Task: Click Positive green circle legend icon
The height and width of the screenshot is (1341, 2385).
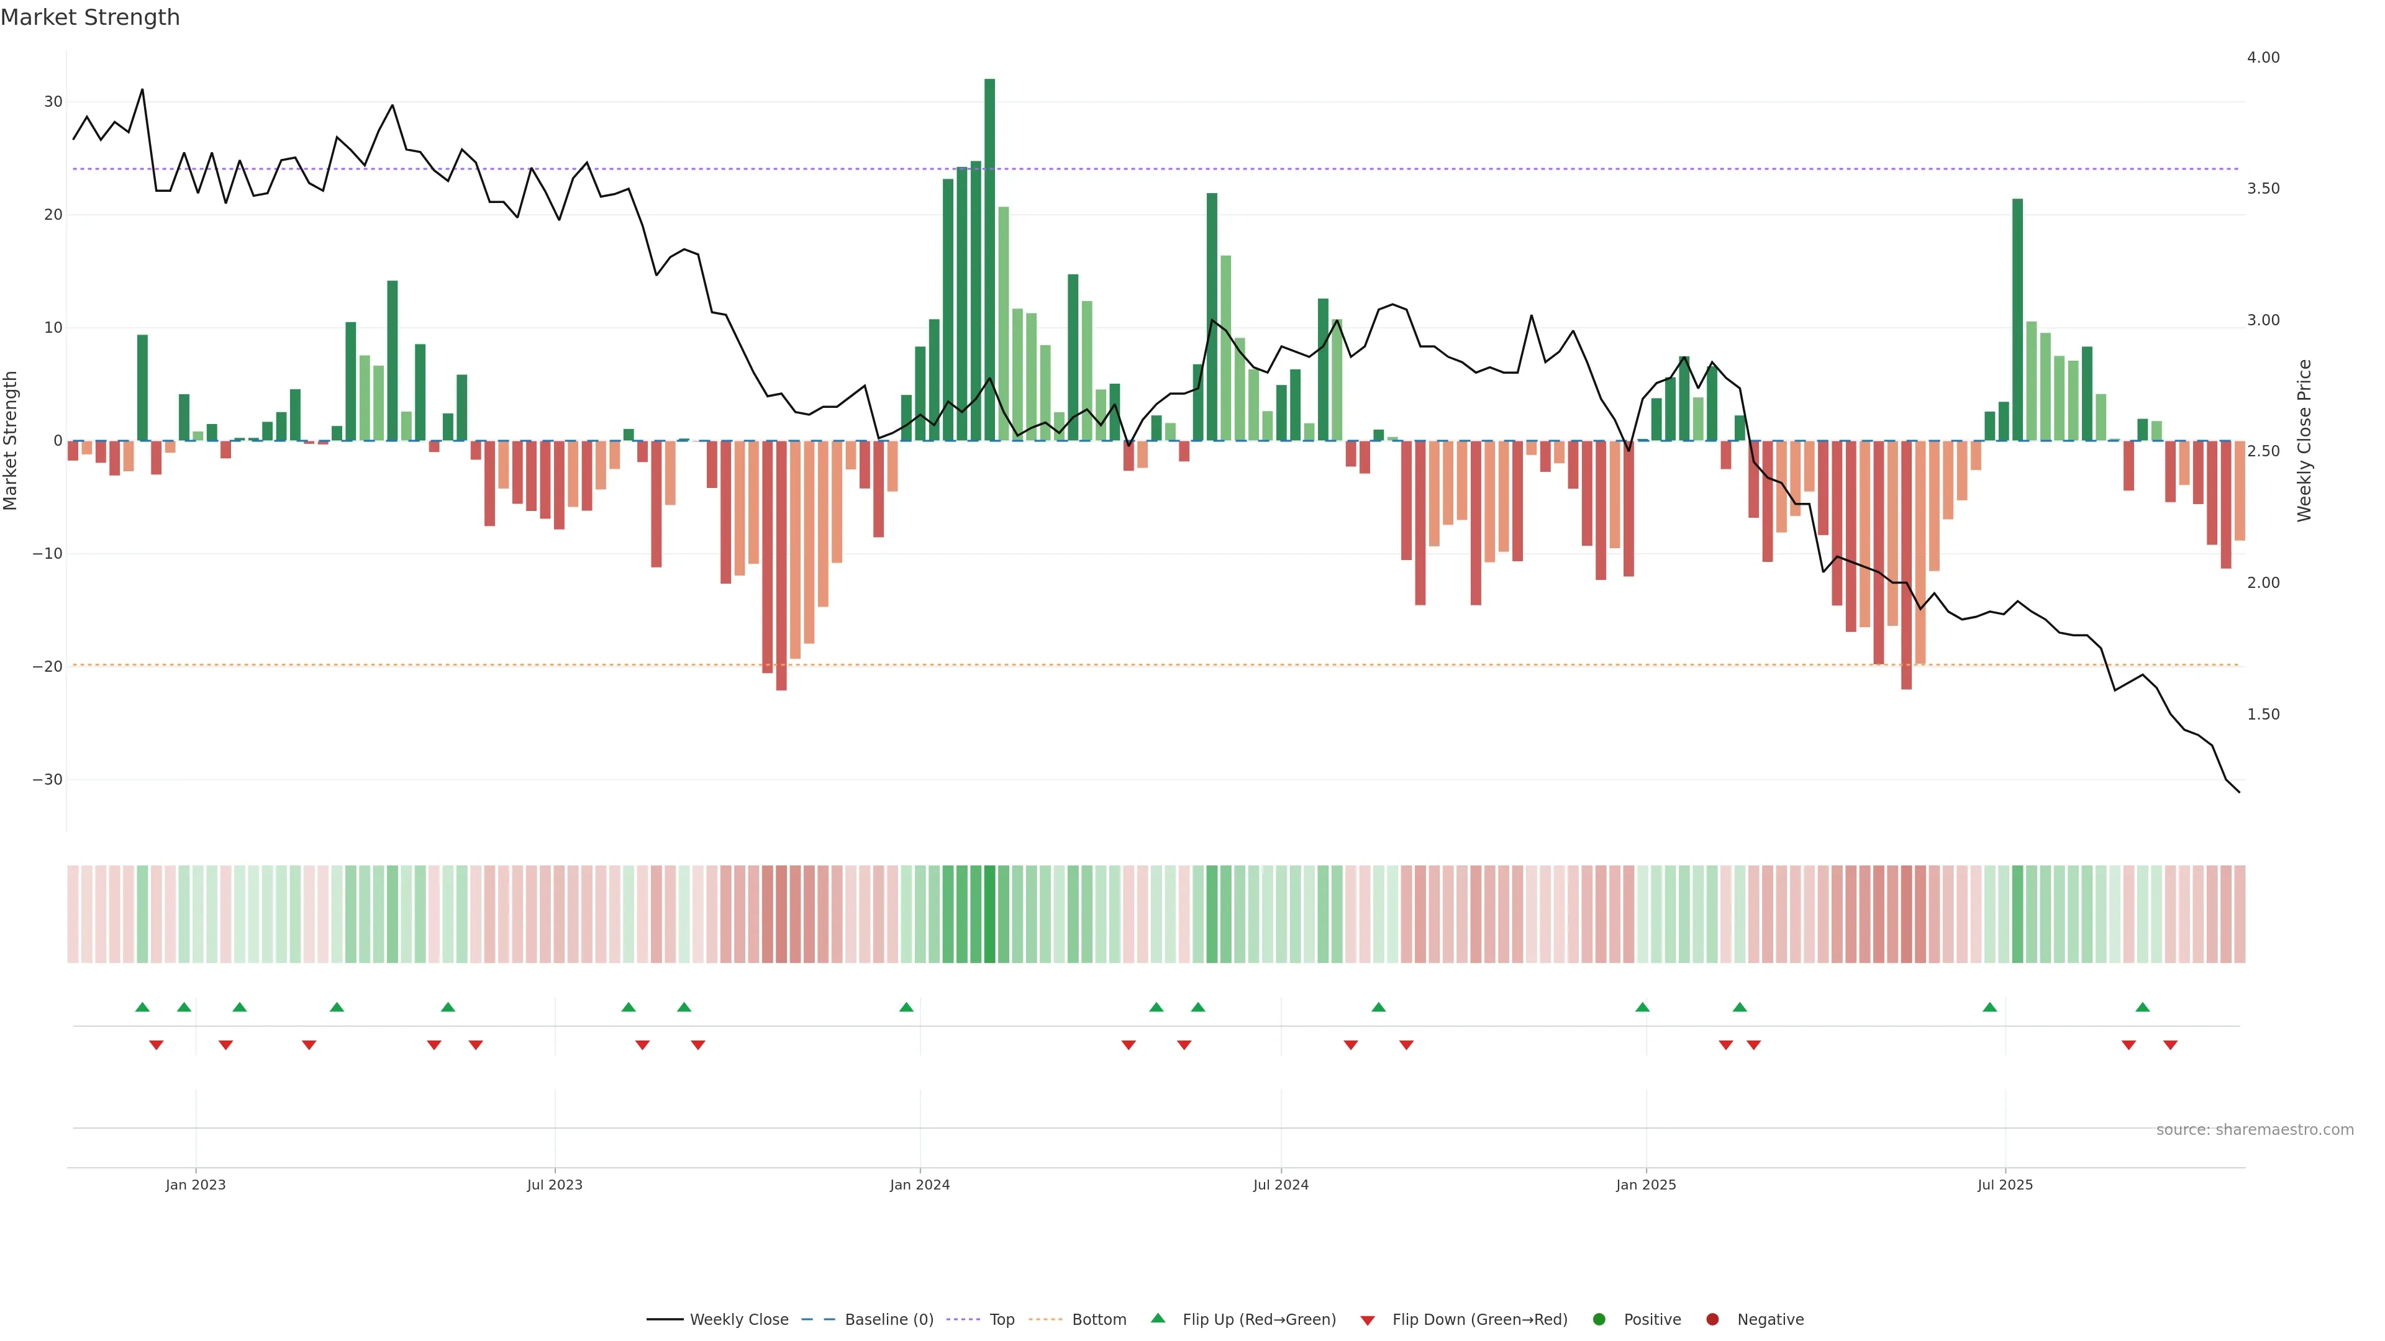Action: tap(1599, 1319)
